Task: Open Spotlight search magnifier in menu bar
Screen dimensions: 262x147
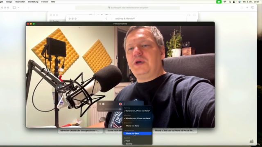Action: point(230,2)
